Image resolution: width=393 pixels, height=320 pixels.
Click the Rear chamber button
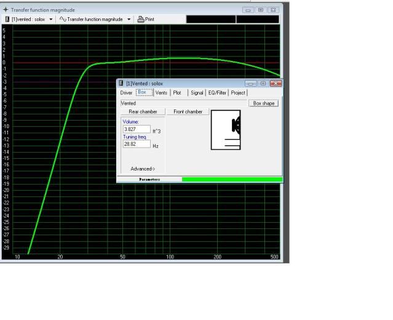point(143,111)
